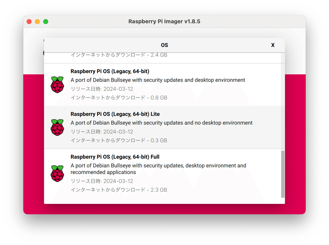Choose Raspberry Pi OS (Legacy, 64-bit) Lite title
Screen dimensions: 329x245
(x=115, y=114)
